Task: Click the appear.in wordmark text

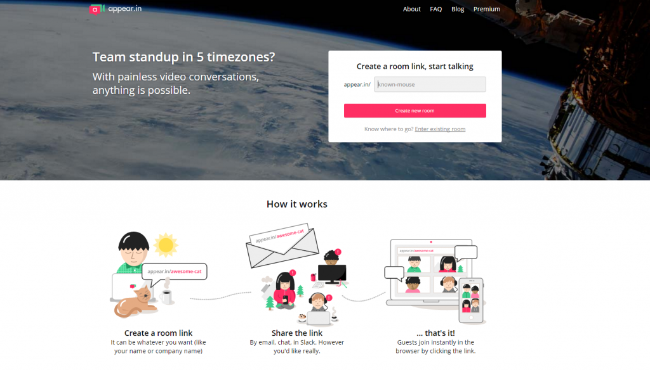Action: [x=125, y=9]
